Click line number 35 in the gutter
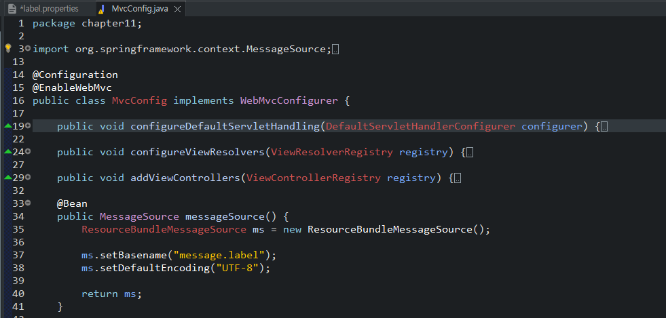Screen dimensions: 666x318 tap(18, 229)
